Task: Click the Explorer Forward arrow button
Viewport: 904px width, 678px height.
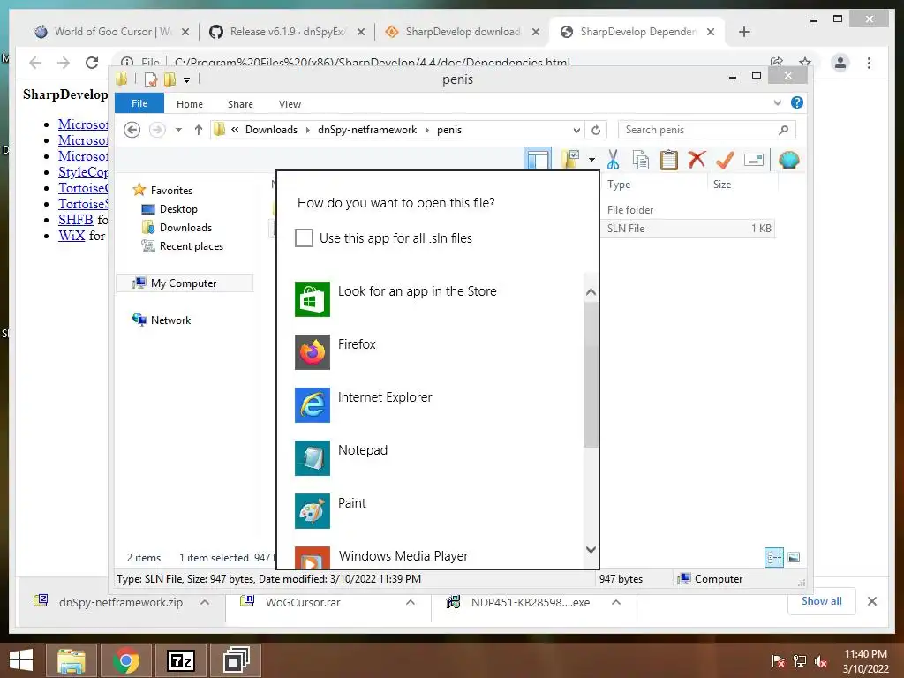Action: pos(157,130)
